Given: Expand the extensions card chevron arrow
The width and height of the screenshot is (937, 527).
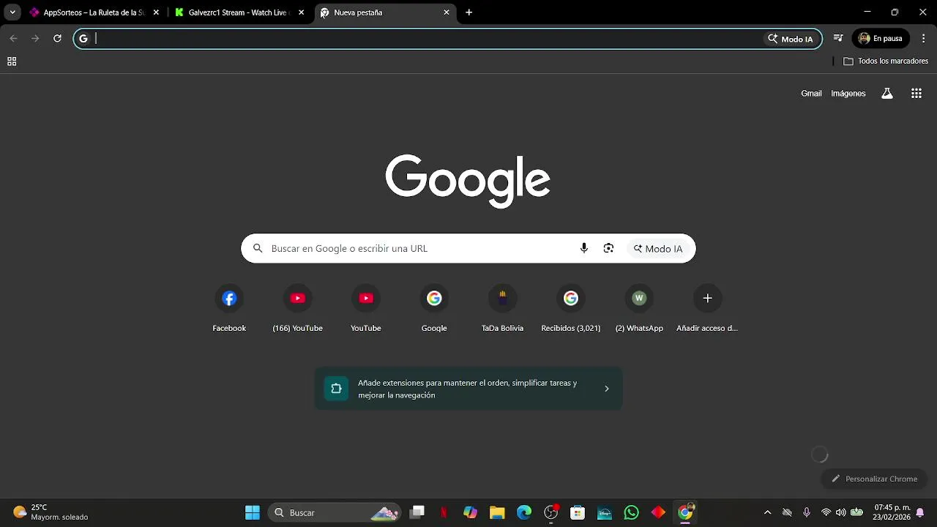Looking at the screenshot, I should click(606, 389).
